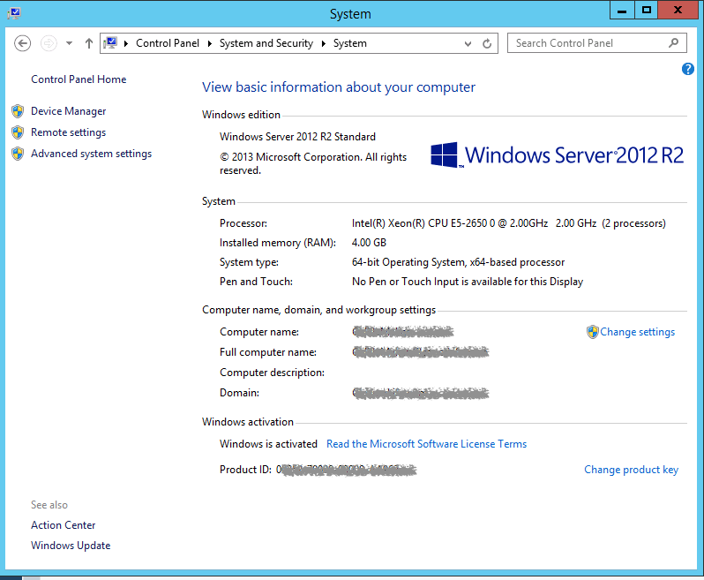Screen dimensions: 704x580
Task: Open Action Center
Action: pyautogui.click(x=63, y=525)
